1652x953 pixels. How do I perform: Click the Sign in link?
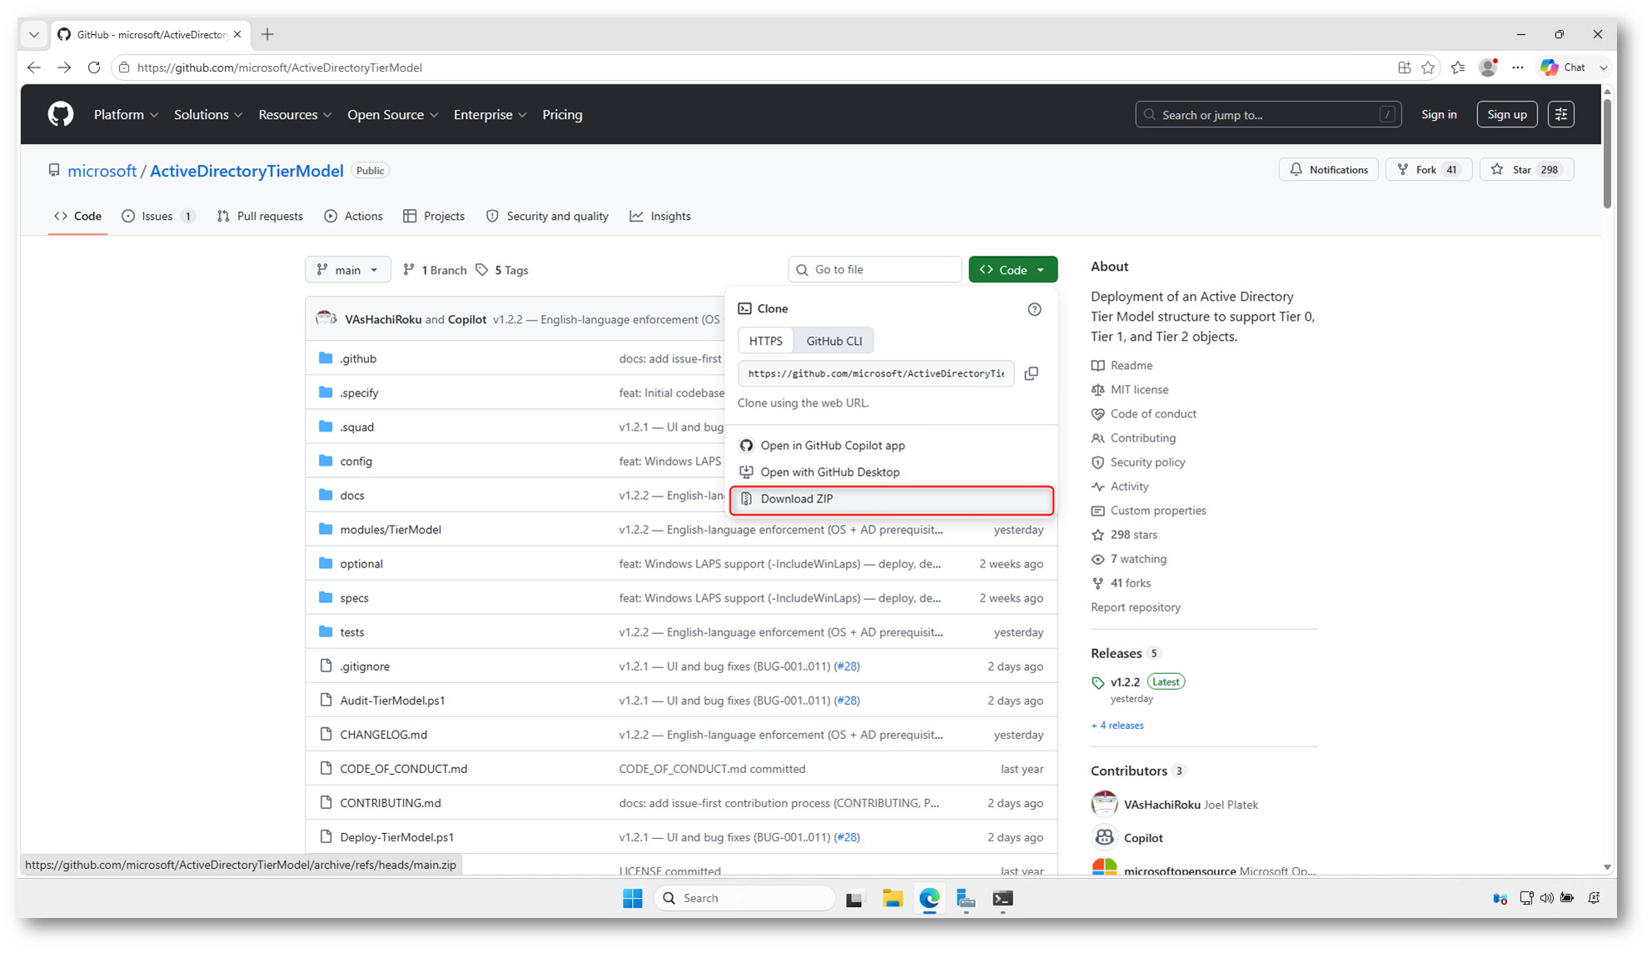click(1439, 115)
